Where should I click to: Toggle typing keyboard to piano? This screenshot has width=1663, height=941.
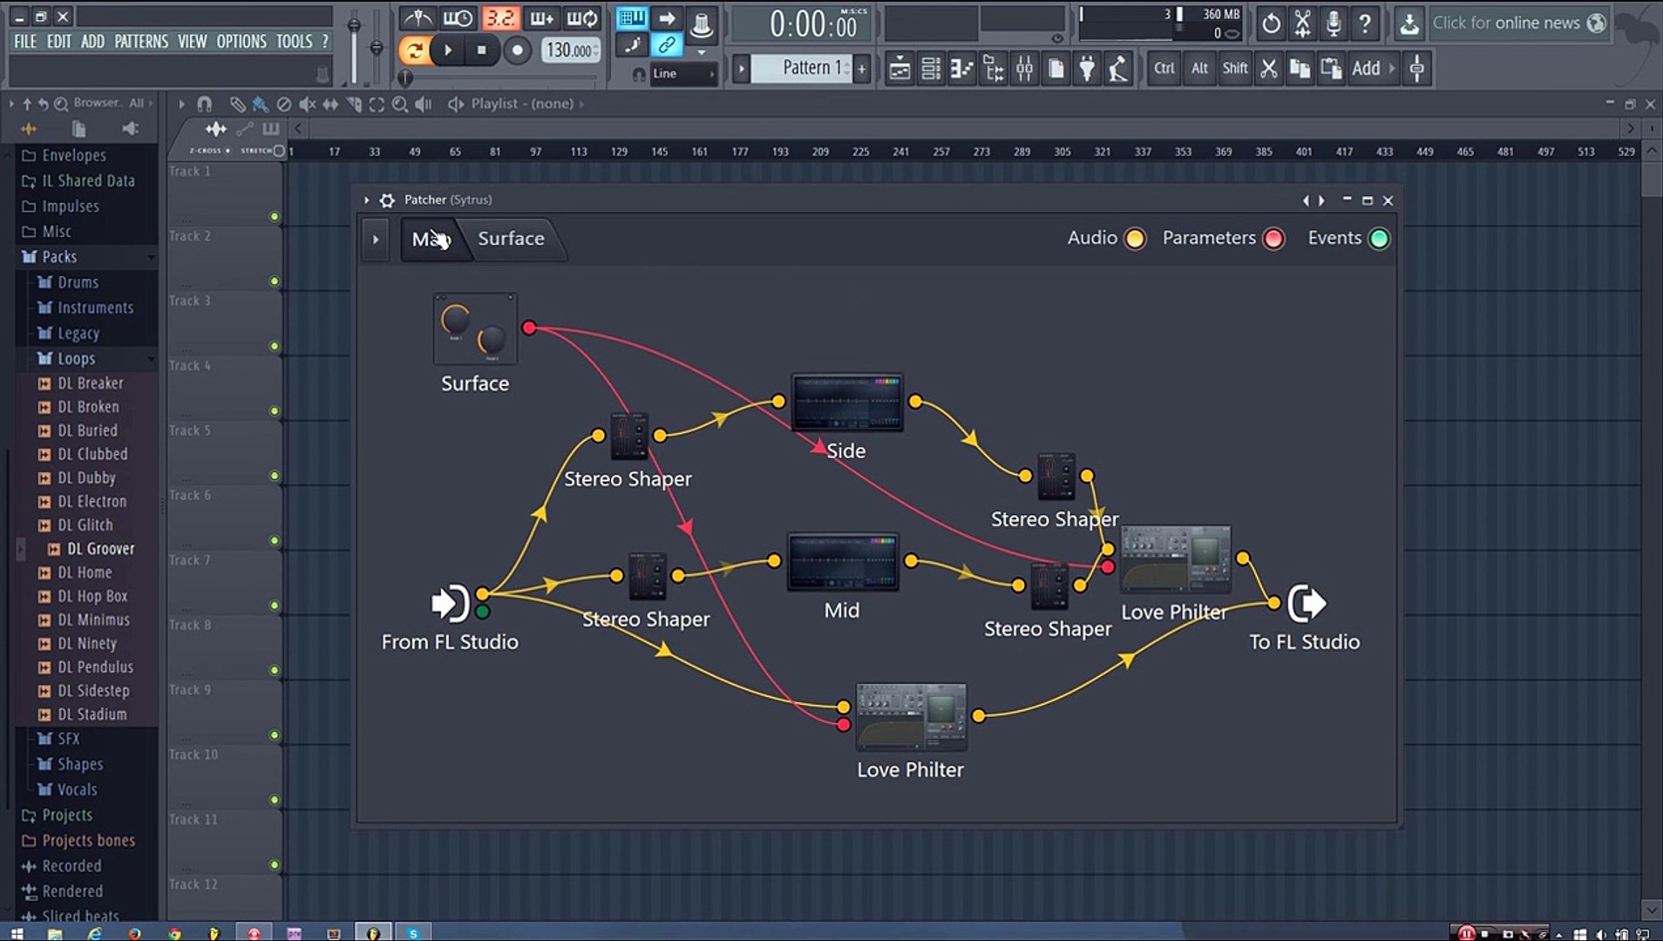click(x=632, y=18)
